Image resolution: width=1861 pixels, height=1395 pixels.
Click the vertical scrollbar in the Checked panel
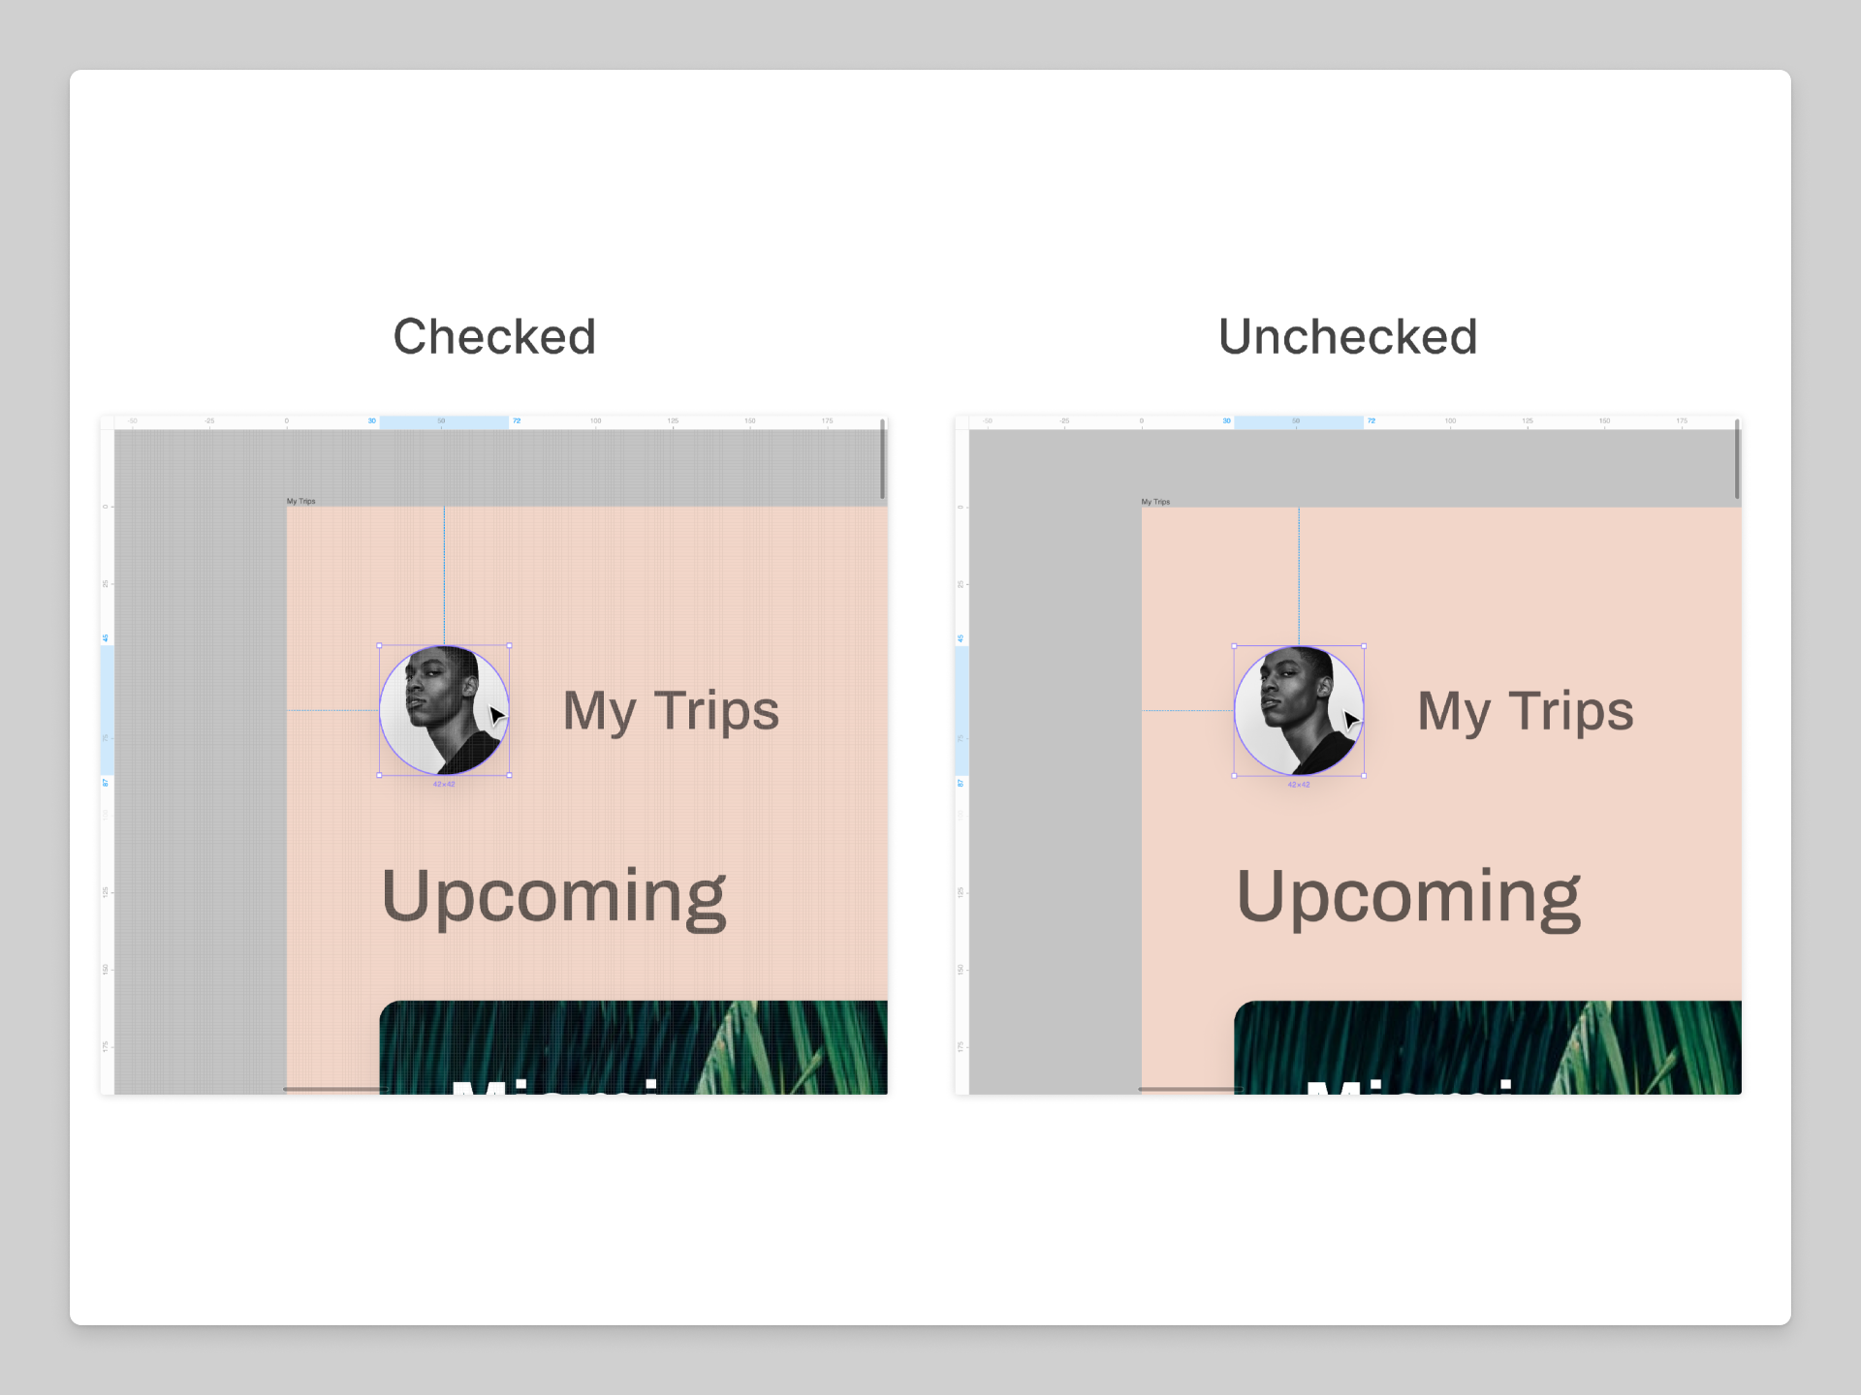click(x=882, y=459)
